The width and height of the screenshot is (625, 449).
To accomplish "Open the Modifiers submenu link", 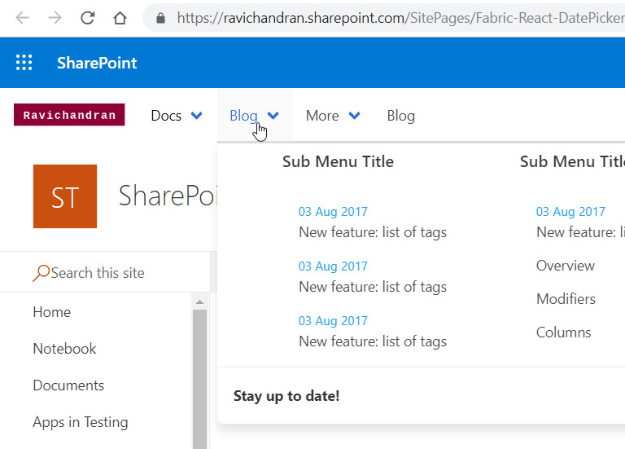I will (x=566, y=299).
